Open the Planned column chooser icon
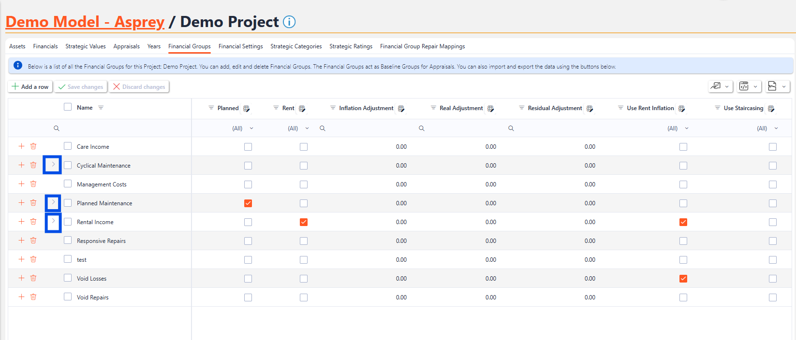 click(247, 109)
